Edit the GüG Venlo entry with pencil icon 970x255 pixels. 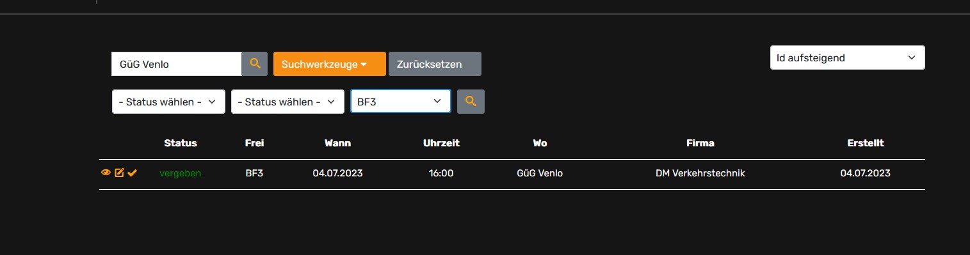pyautogui.click(x=119, y=173)
